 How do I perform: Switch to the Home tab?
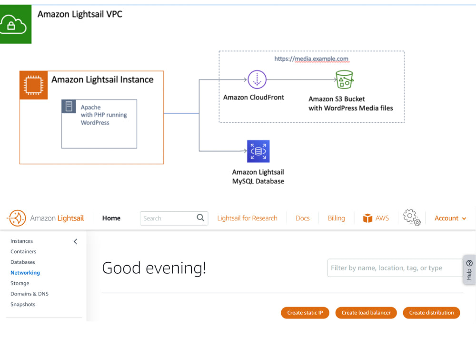pos(111,218)
